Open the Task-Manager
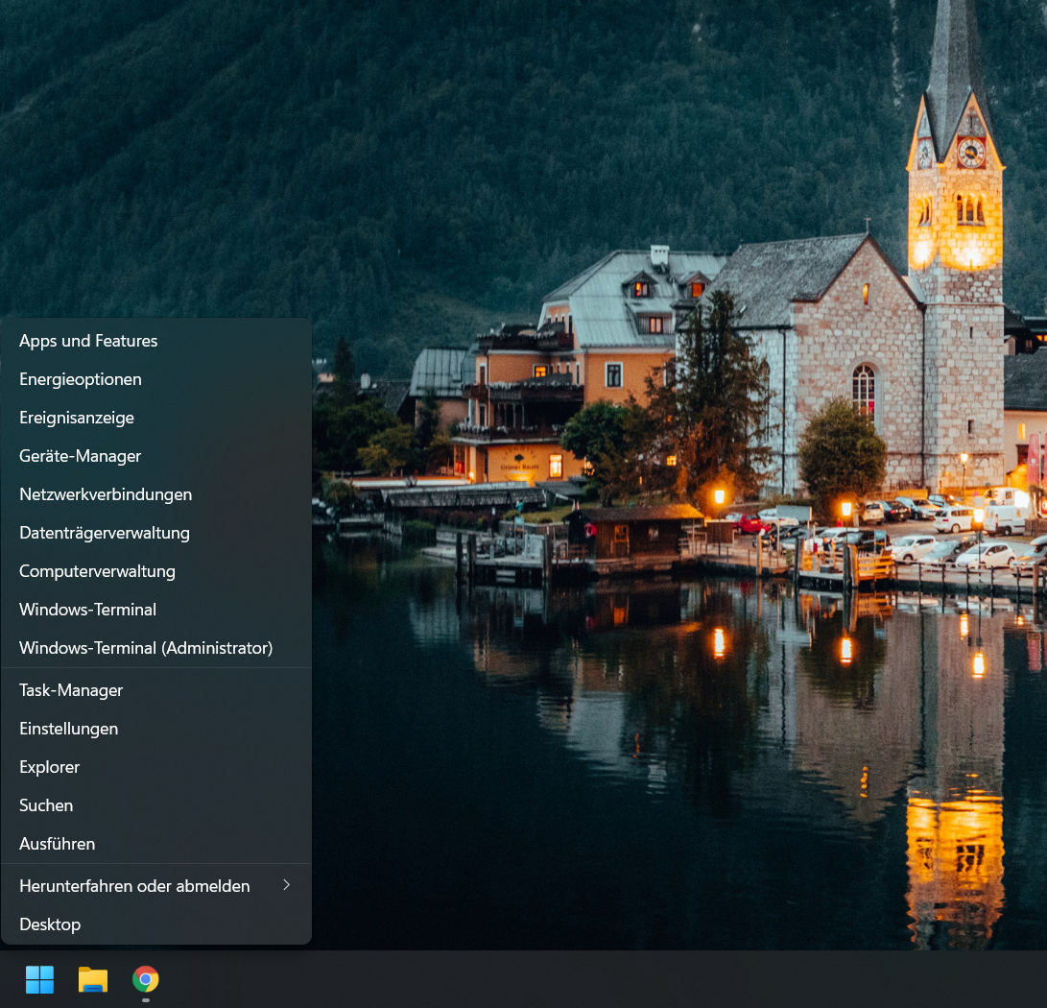The image size is (1047, 1008). pos(157,690)
